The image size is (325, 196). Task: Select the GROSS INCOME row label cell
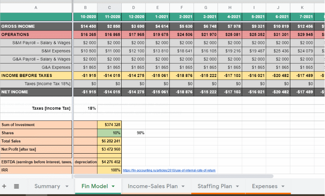click(x=36, y=26)
